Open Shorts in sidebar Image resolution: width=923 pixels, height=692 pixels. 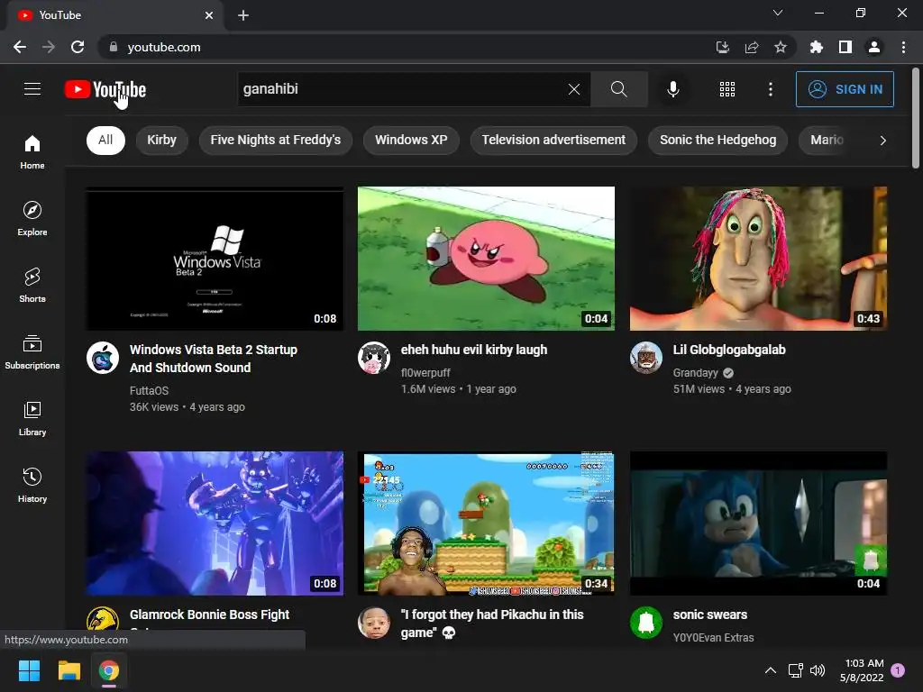32,286
